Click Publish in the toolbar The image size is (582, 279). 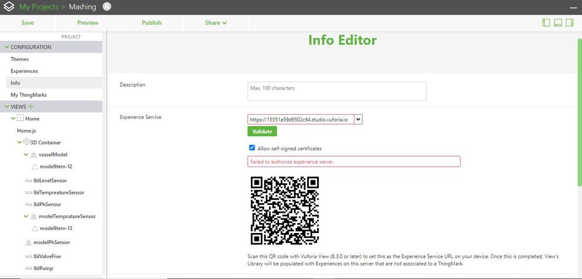pos(151,23)
